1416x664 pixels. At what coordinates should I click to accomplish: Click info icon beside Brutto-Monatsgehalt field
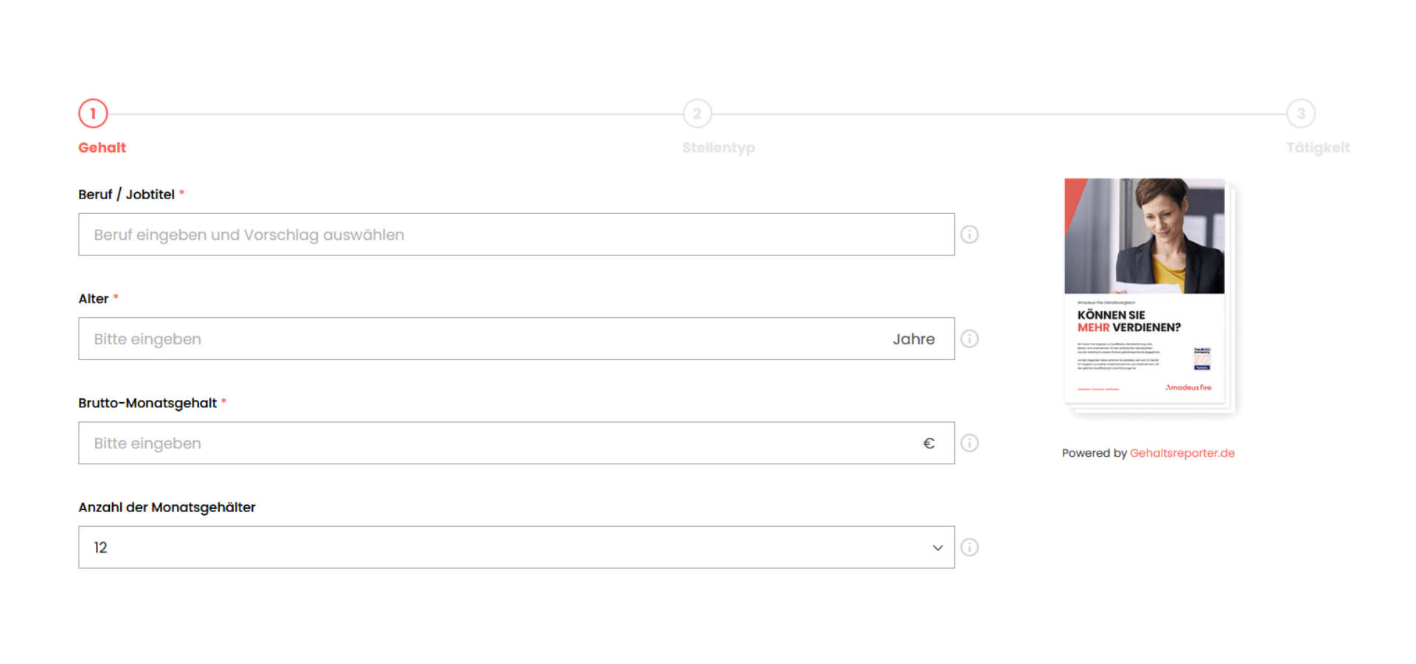(969, 443)
